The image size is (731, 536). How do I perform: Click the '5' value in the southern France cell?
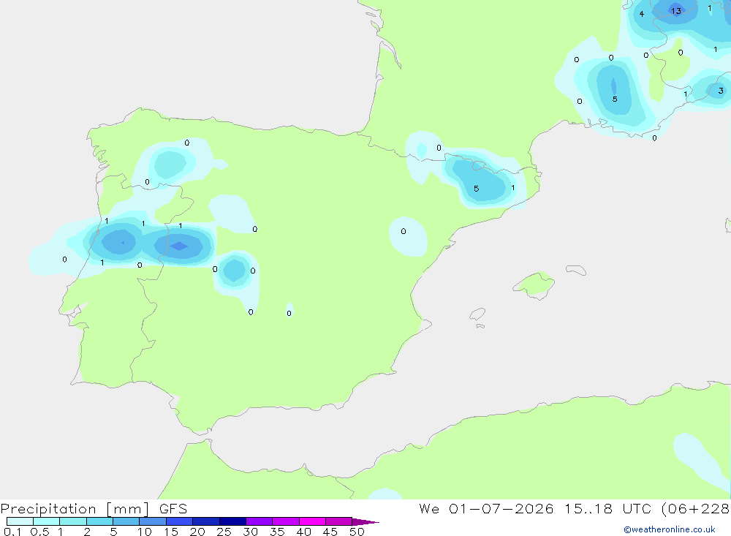point(615,99)
